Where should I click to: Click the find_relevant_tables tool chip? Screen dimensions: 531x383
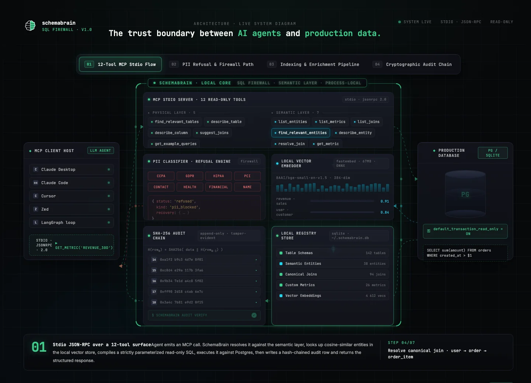point(175,122)
